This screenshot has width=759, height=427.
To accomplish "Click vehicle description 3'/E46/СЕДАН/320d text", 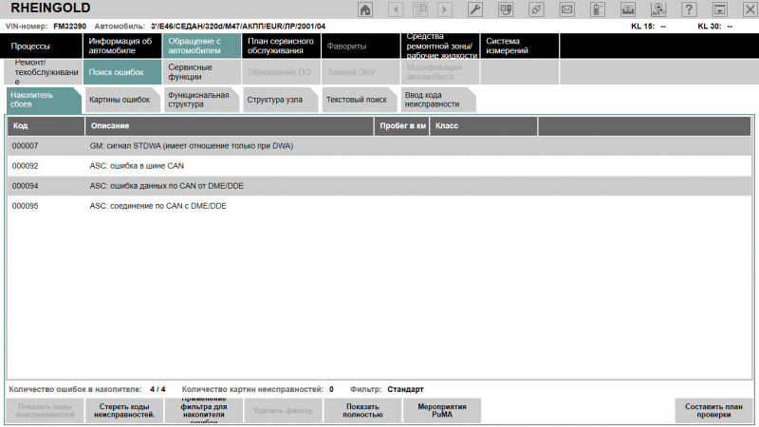I will (238, 27).
